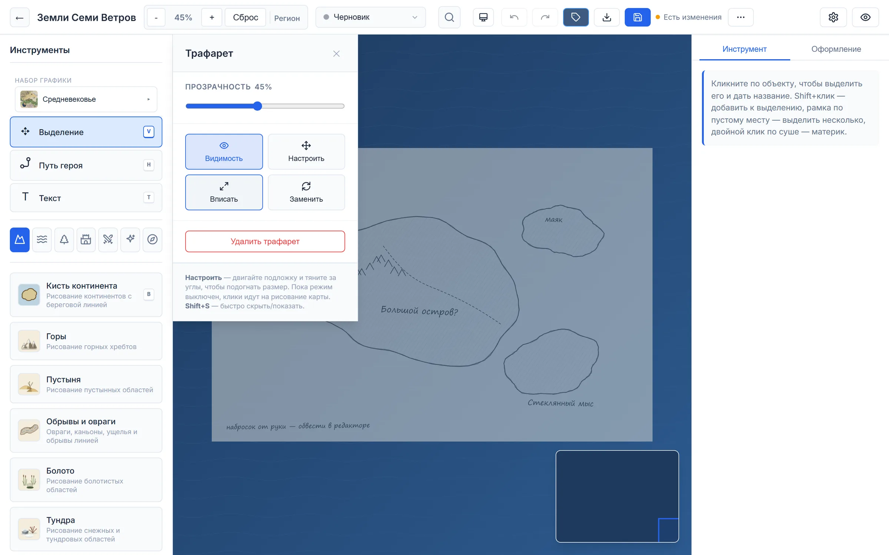The height and width of the screenshot is (555, 889).
Task: Click Заменить to replace stencil
Action: (306, 192)
